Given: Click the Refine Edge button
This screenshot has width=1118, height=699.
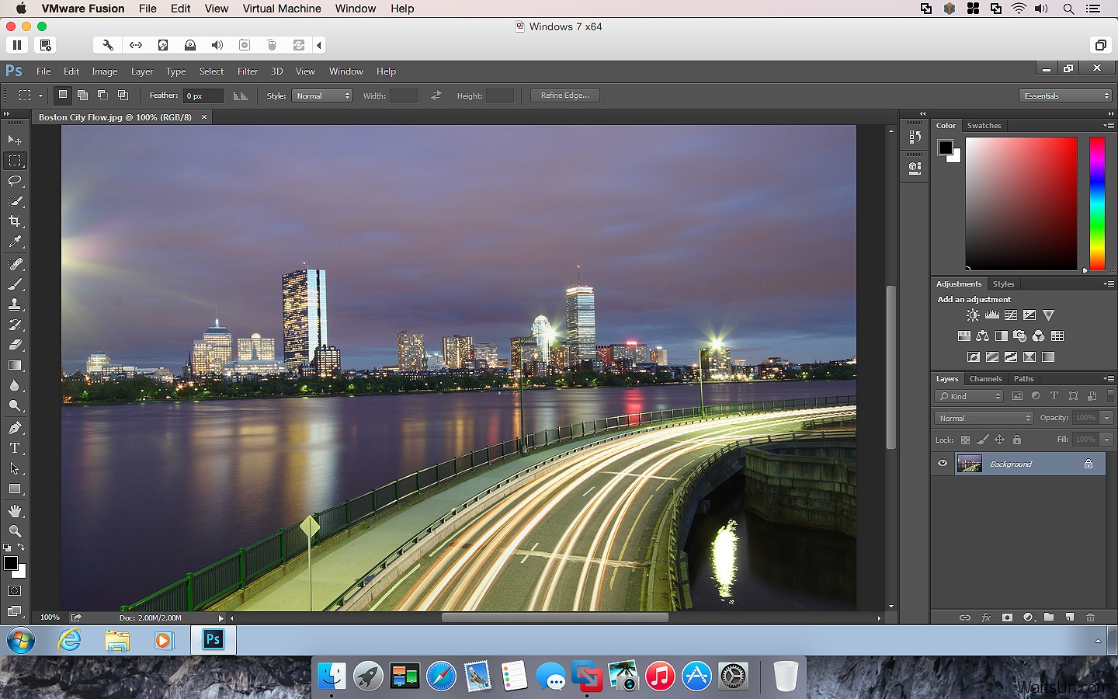Looking at the screenshot, I should click(564, 96).
